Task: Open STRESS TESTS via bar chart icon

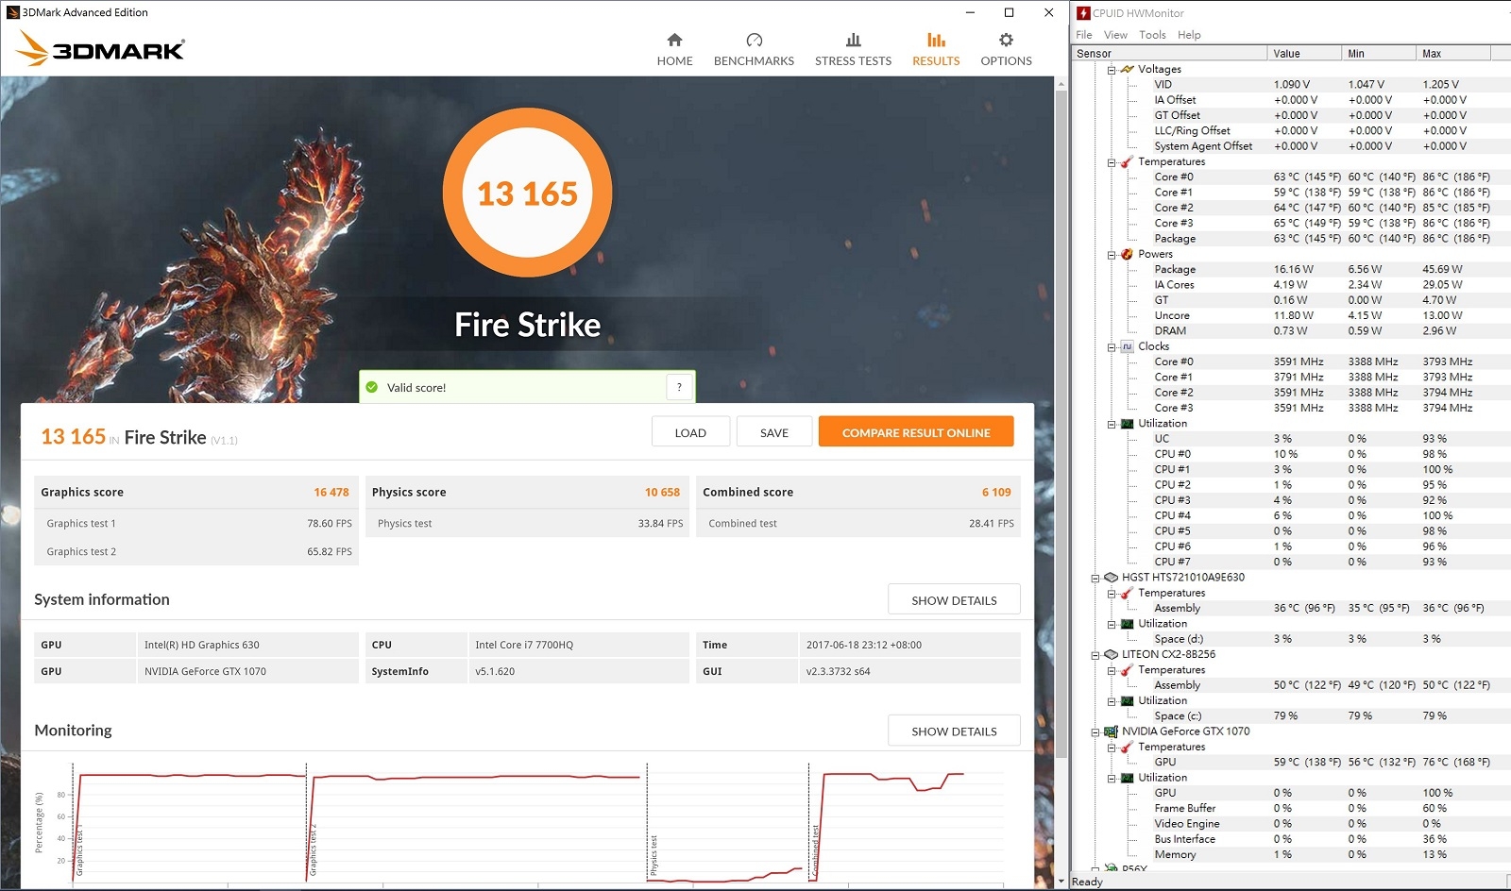Action: (x=853, y=40)
